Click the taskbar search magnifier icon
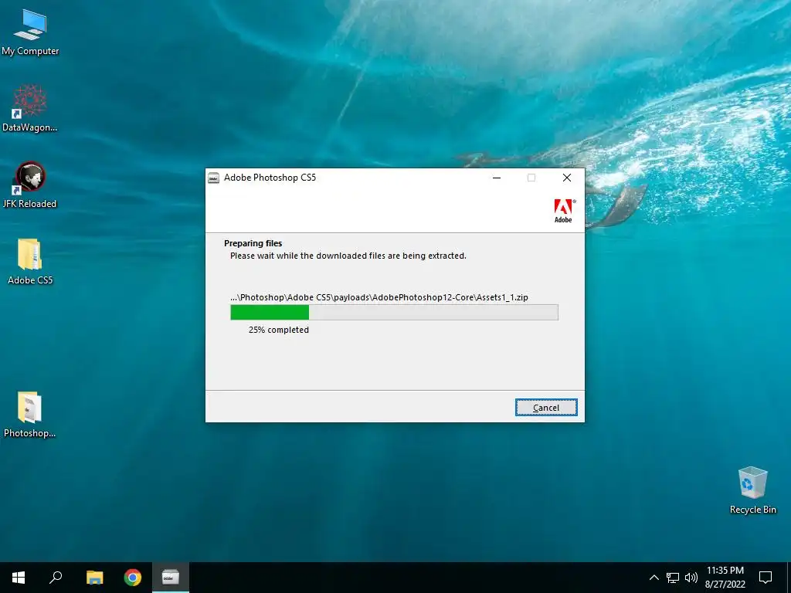Viewport: 791px width, 593px height. [x=56, y=578]
